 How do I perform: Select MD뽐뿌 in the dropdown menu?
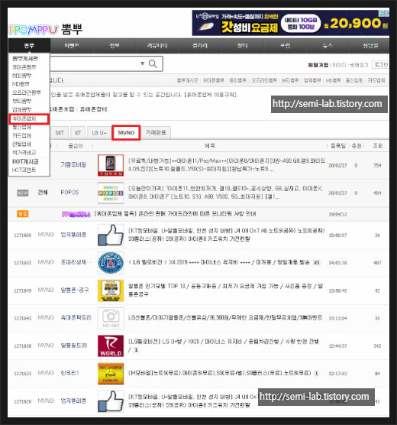(x=21, y=84)
